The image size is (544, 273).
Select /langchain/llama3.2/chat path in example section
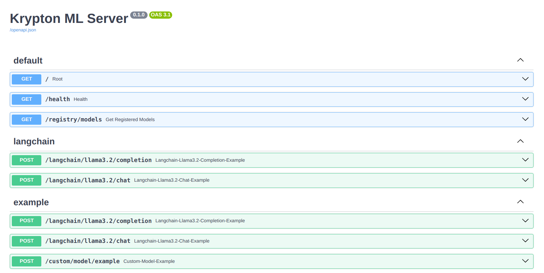coord(88,241)
